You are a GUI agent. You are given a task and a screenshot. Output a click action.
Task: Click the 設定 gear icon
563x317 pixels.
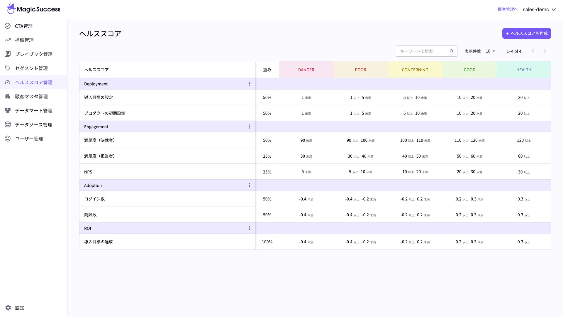coord(8,308)
